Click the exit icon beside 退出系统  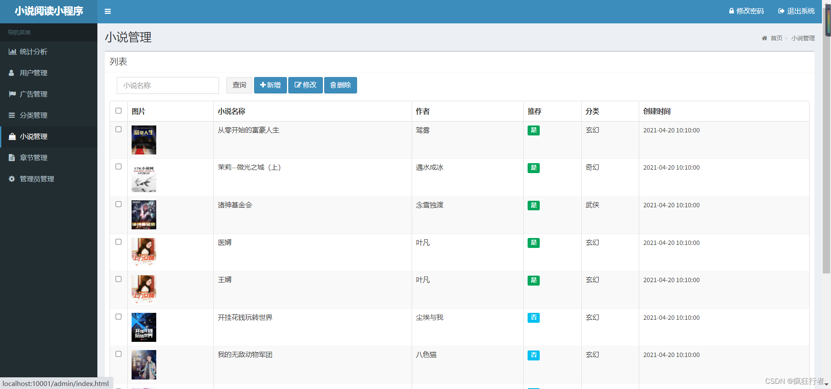[781, 11]
